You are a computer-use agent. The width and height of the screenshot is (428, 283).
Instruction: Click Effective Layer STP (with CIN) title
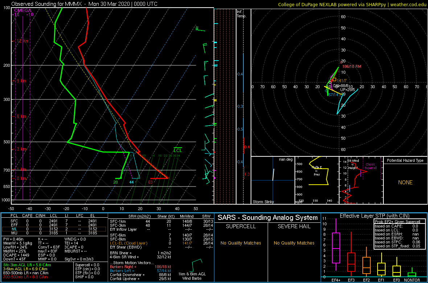[374, 216]
